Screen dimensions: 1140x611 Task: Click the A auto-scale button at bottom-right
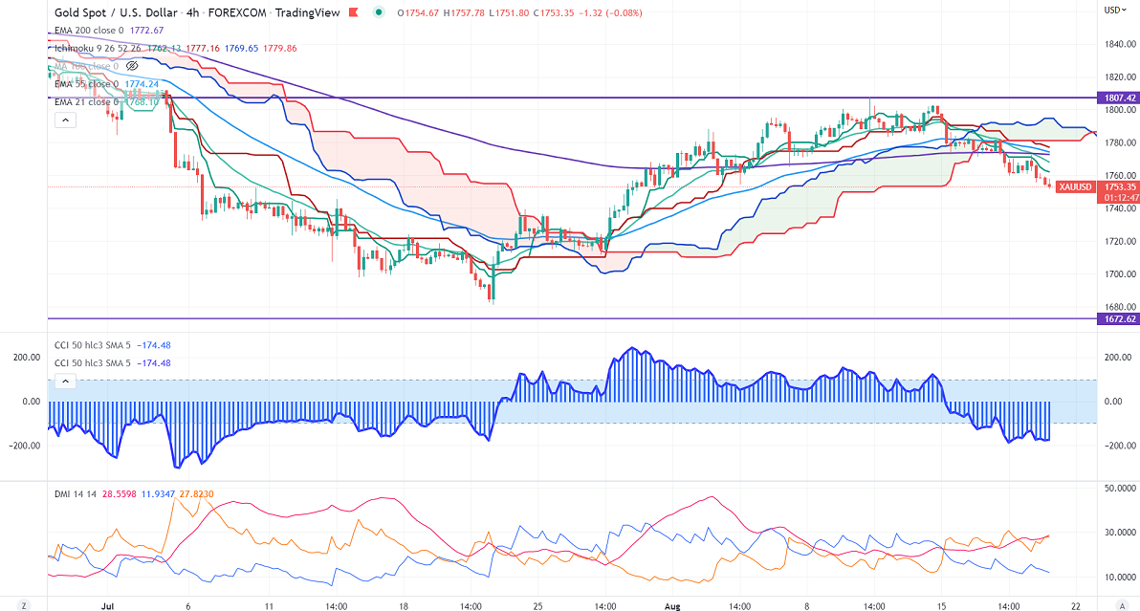[1122, 605]
